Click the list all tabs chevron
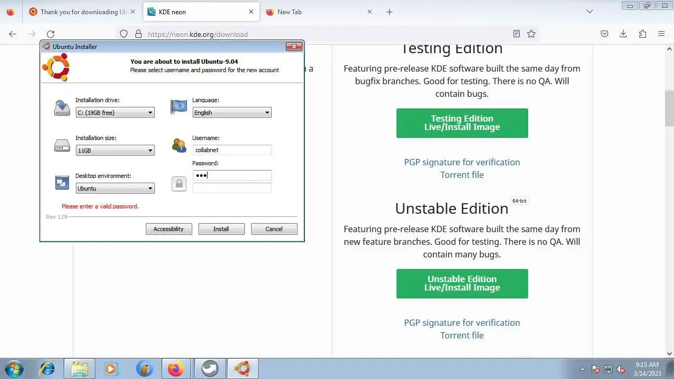The width and height of the screenshot is (674, 379). click(x=590, y=12)
